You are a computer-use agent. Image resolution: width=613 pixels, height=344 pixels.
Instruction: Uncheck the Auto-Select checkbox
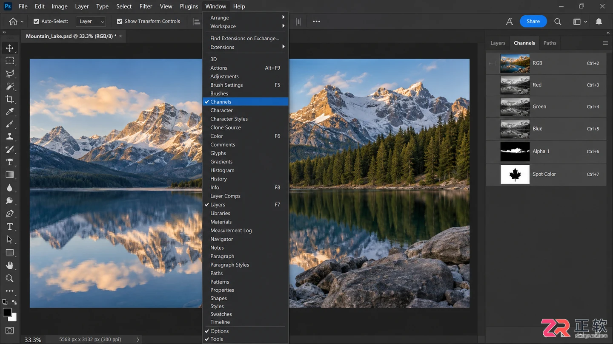click(36, 21)
